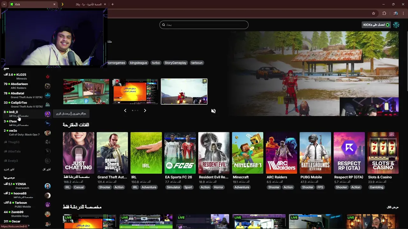The height and width of the screenshot is (229, 408).
Task: Select the horrorgames tag
Action: [116, 63]
